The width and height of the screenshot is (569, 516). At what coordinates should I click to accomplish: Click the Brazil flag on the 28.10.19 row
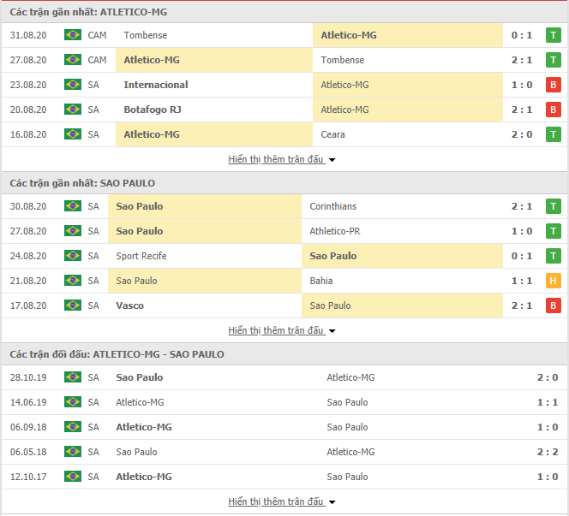tap(73, 377)
